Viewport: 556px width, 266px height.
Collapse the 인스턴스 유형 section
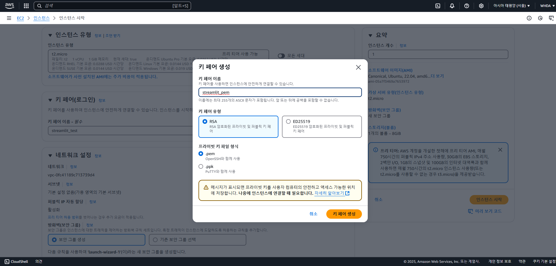50,35
